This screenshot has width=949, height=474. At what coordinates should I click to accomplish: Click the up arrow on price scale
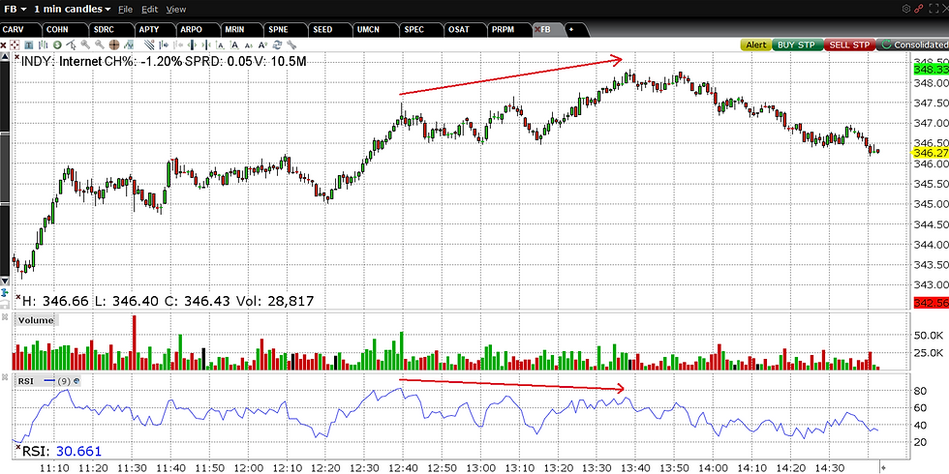[x=5, y=56]
